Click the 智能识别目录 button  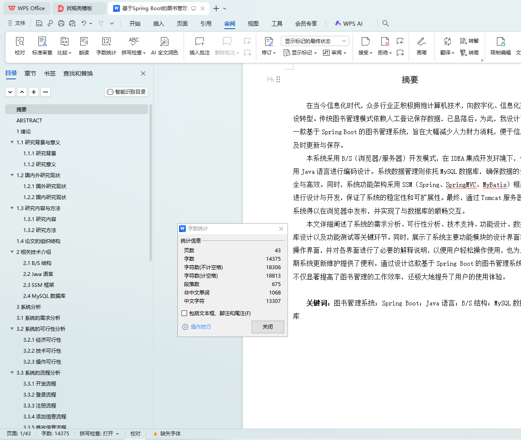(x=126, y=92)
